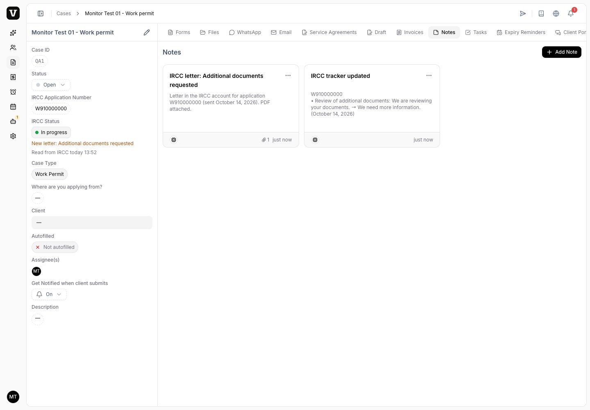Image resolution: width=590 pixels, height=410 pixels.
Task: Click the MT assignee avatar under Assignee(s)
Action: click(x=36, y=271)
